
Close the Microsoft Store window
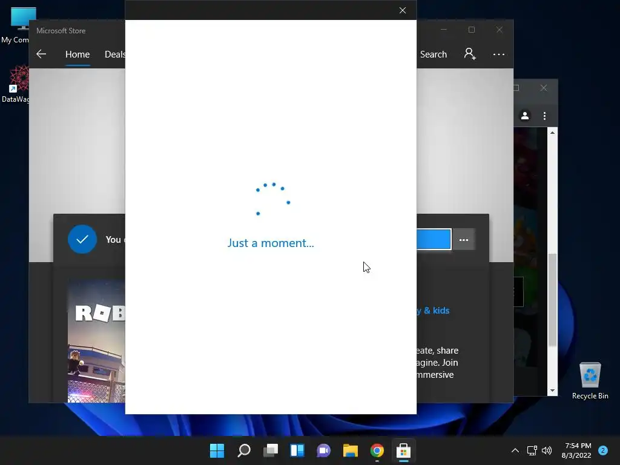point(500,30)
